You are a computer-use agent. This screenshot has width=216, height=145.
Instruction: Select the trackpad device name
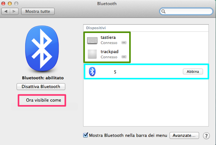point(109,52)
